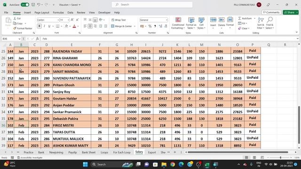Add a new sheet plus icon

174,152
